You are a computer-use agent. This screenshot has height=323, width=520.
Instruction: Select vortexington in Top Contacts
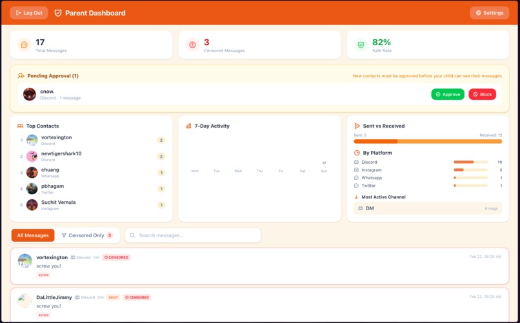coord(91,140)
